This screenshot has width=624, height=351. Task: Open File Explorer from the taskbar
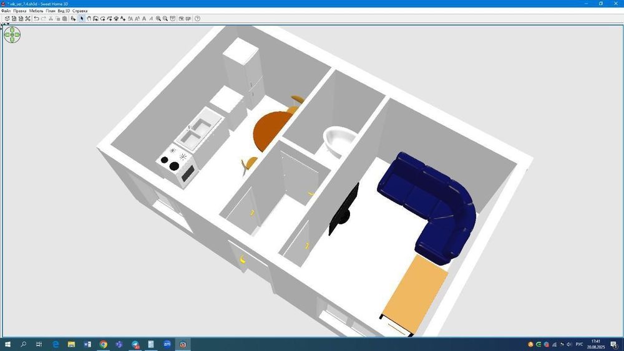pos(71,344)
